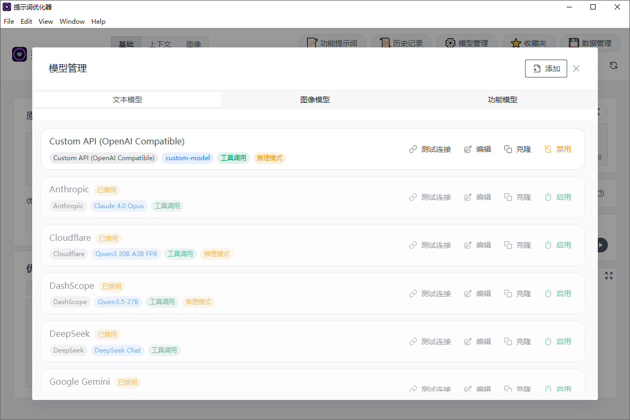Viewport: 630px width, 420px height.
Task: Click the fullscreen expand icon on the output panel
Action: point(609,275)
